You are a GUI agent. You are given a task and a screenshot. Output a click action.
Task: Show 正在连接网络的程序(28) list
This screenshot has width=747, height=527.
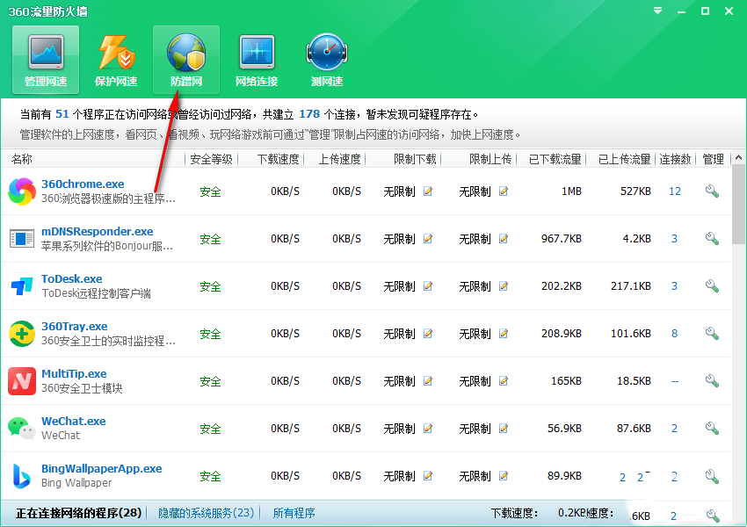pos(78,513)
